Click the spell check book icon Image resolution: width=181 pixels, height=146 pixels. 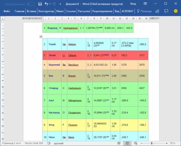(x=49, y=143)
